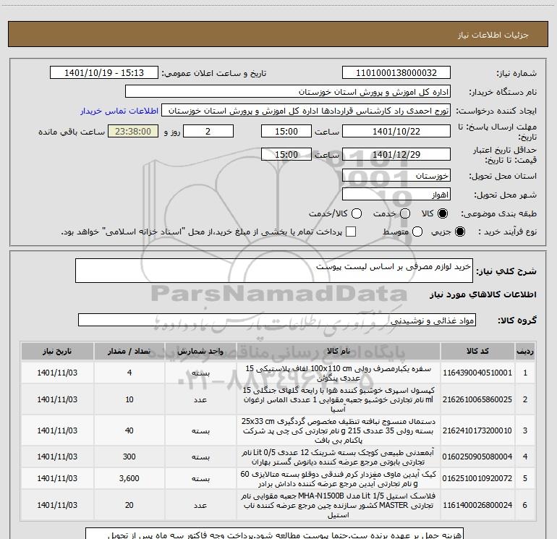This screenshot has width=557, height=539.
Task: Click the فلاسک استیل MASTER item name
Action: pyautogui.click(x=339, y=505)
